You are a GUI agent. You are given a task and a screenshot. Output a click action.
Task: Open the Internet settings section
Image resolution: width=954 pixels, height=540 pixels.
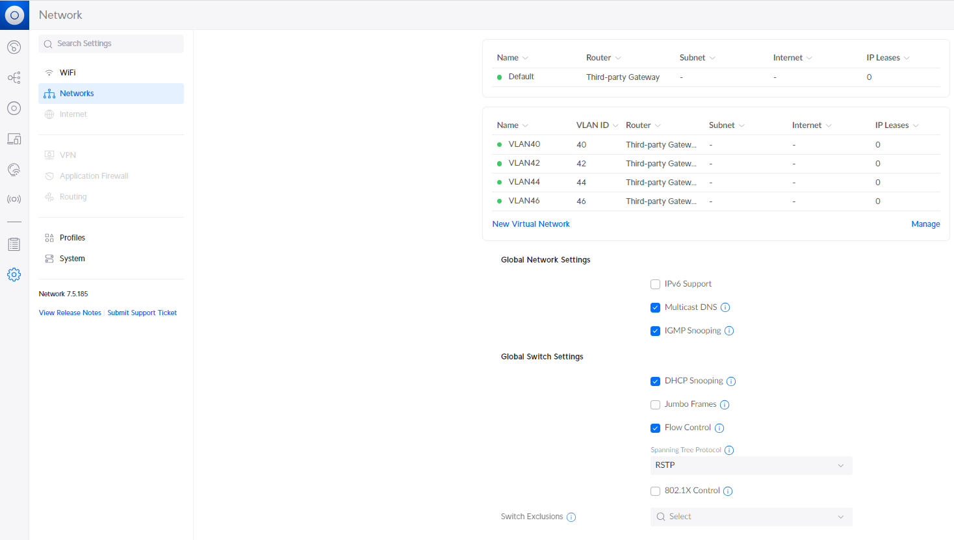[x=111, y=114]
